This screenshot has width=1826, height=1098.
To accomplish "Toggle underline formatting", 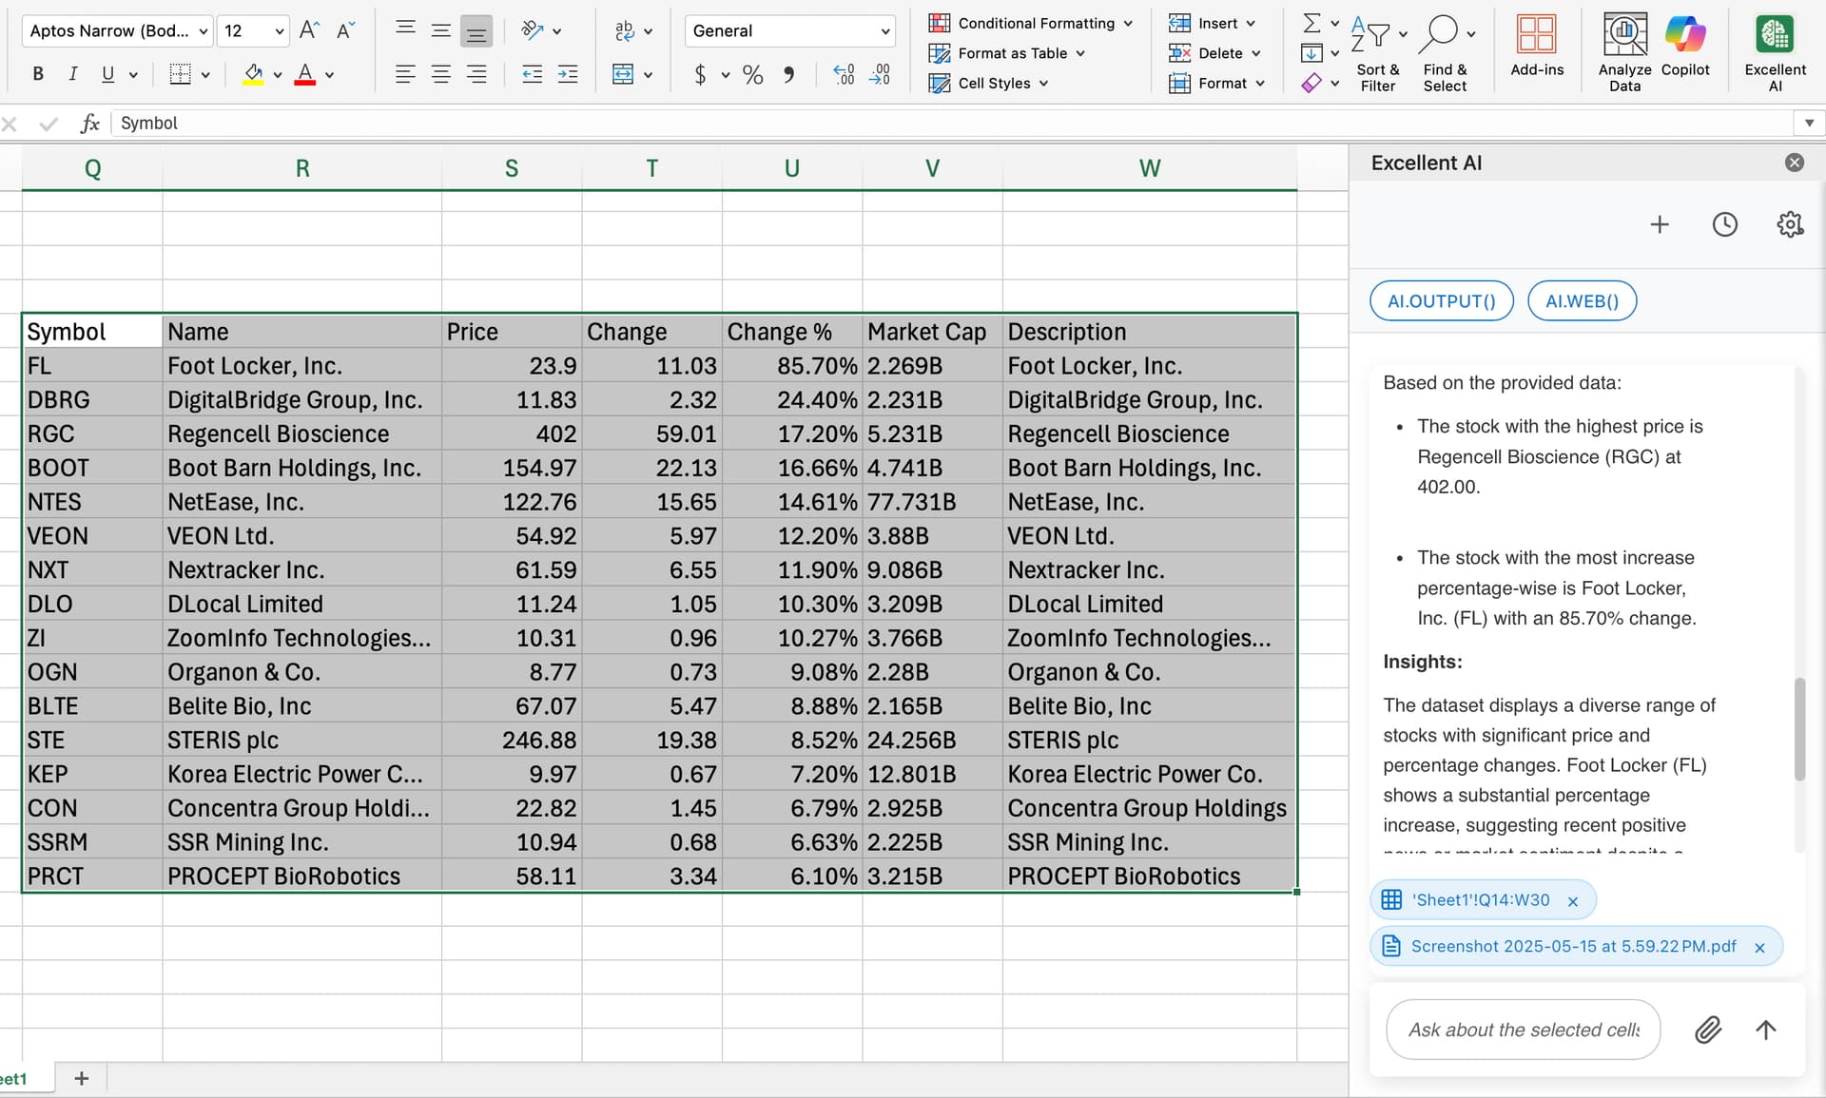I will (x=108, y=74).
